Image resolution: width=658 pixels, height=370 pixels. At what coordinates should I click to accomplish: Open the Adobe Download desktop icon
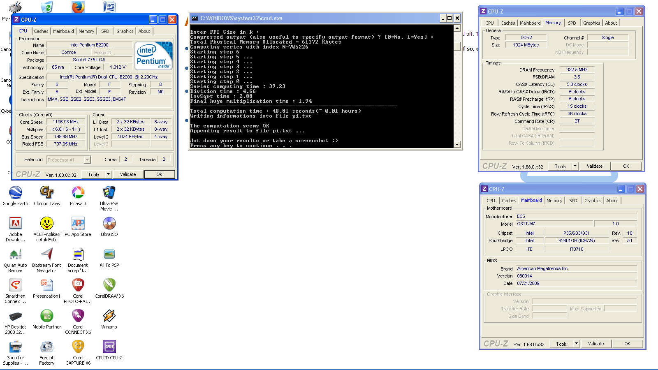point(16,223)
